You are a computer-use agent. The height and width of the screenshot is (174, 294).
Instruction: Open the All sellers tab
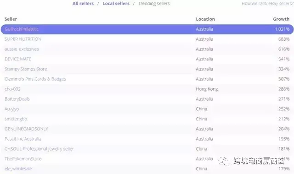coord(83,4)
